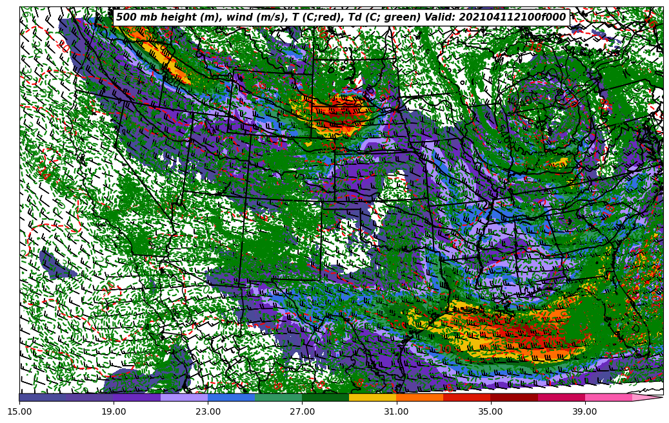Screen dimensions: 669x423
Task: Click the teal green 25–27 colorbar segment
Action: 278,397
